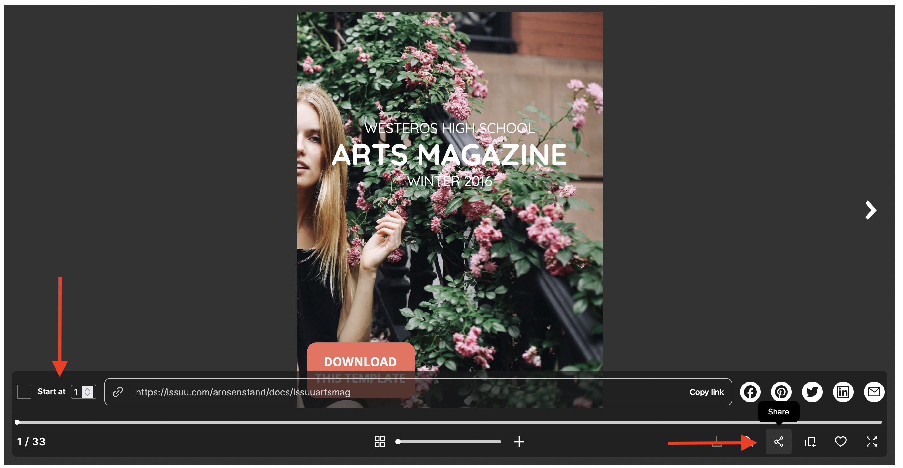
Task: Click the chain link icon beside the URL
Action: coord(118,392)
